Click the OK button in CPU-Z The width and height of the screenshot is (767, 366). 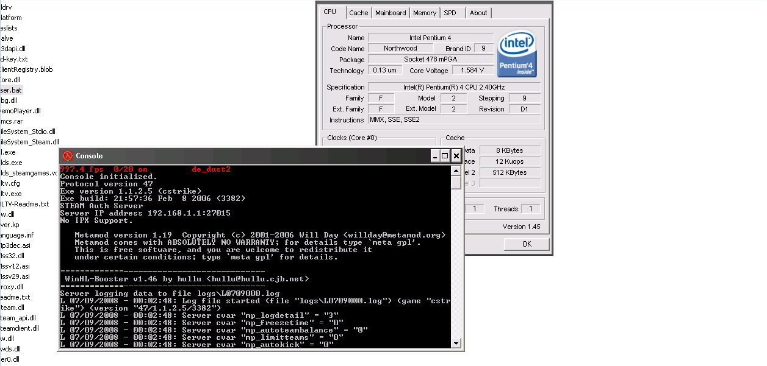click(x=527, y=244)
